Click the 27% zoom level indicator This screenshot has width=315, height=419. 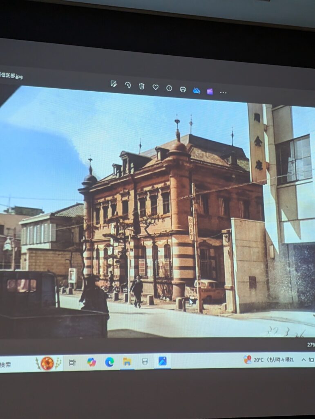click(311, 345)
